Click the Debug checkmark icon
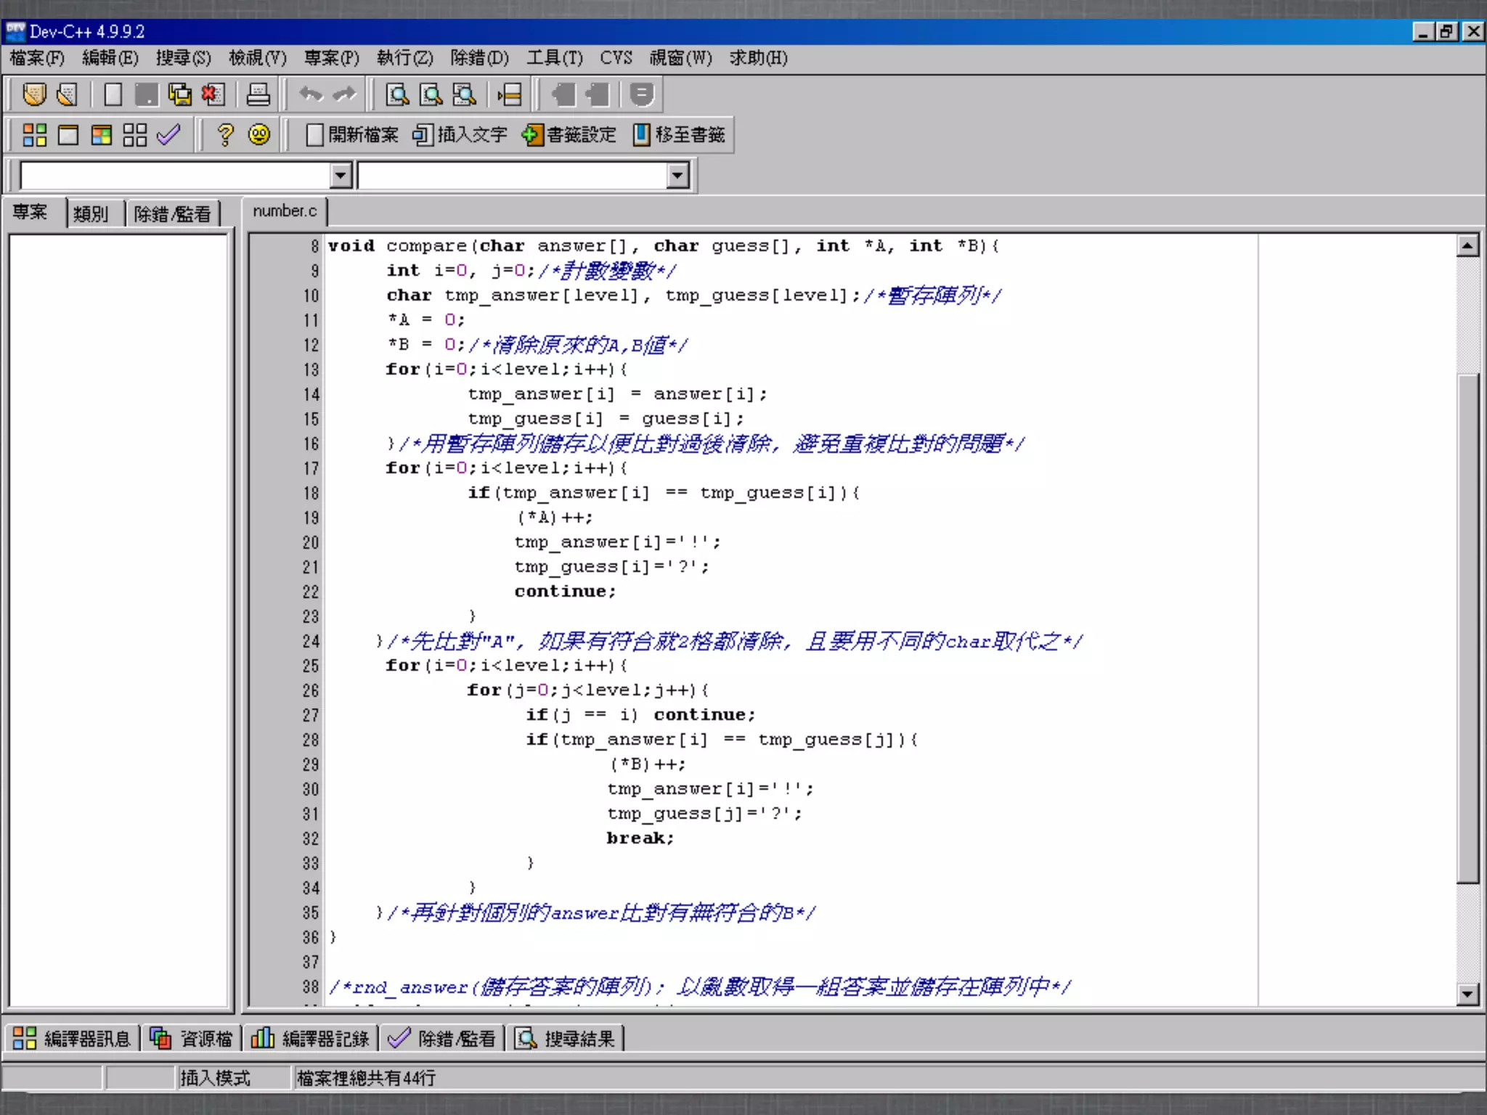 click(168, 135)
